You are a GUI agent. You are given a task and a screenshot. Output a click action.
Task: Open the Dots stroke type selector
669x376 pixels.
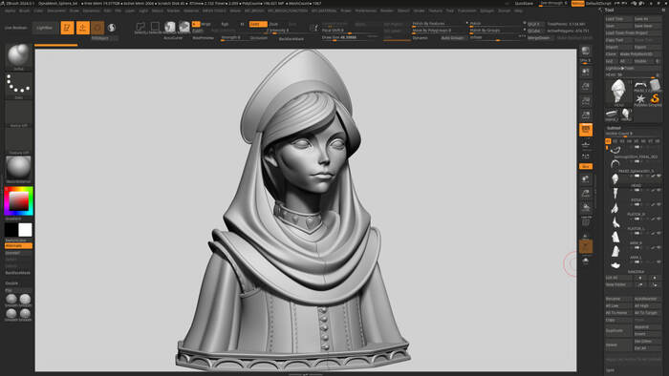pos(18,85)
